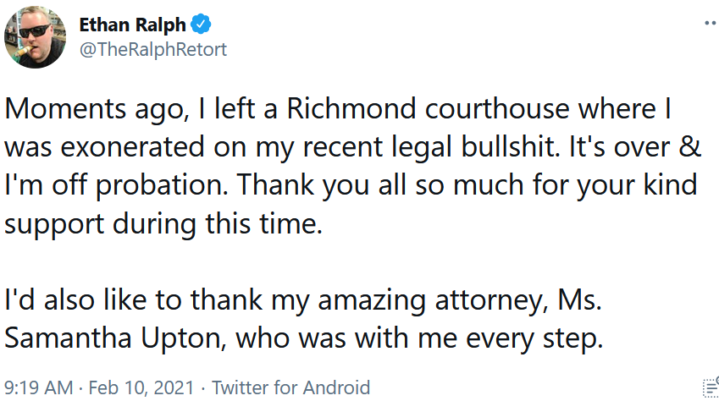The width and height of the screenshot is (719, 412).
Task: Open Ethan Ralph's profile picture
Action: click(35, 37)
